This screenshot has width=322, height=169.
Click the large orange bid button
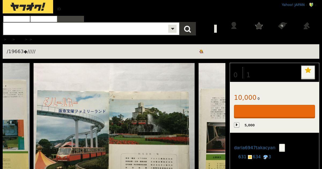click(275, 111)
